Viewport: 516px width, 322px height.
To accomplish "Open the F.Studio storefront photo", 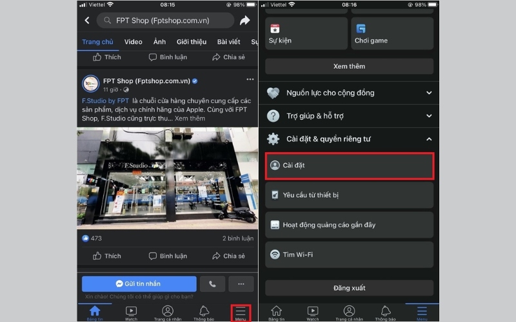I will pos(168,178).
